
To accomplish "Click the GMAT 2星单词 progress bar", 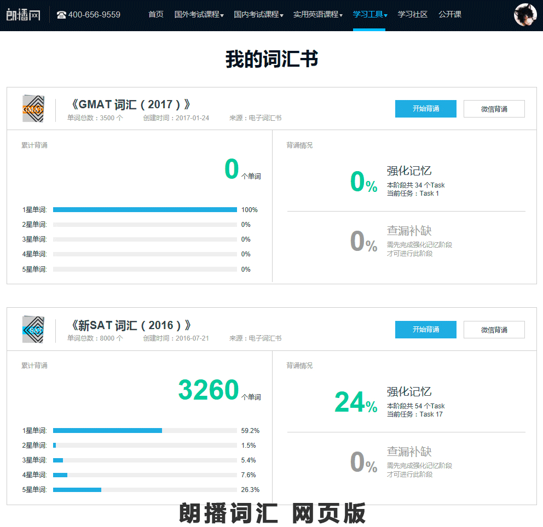I will click(x=145, y=225).
